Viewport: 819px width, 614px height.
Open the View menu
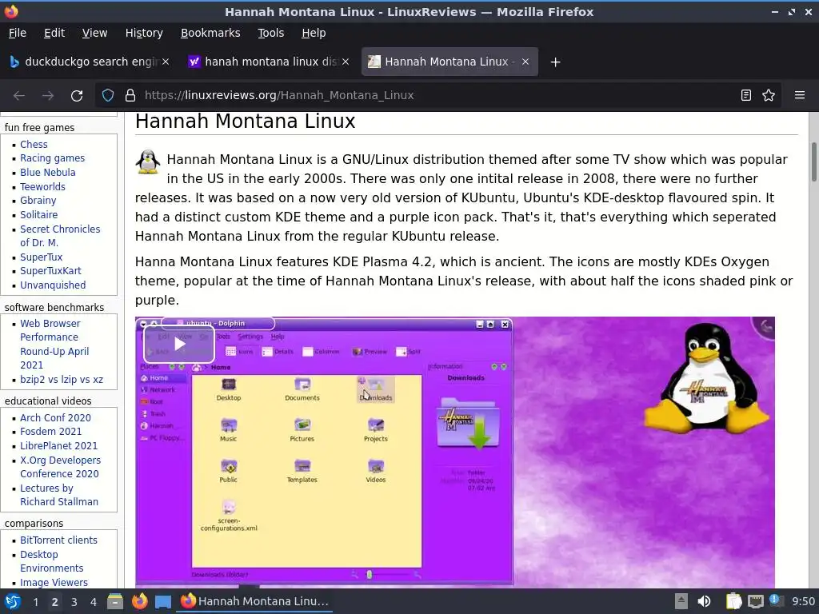coord(94,33)
